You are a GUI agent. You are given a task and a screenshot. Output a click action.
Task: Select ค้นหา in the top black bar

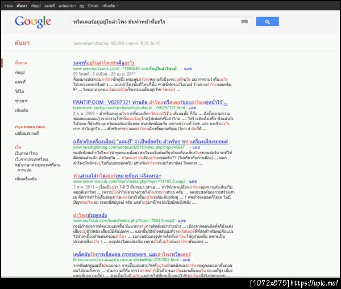[22, 6]
